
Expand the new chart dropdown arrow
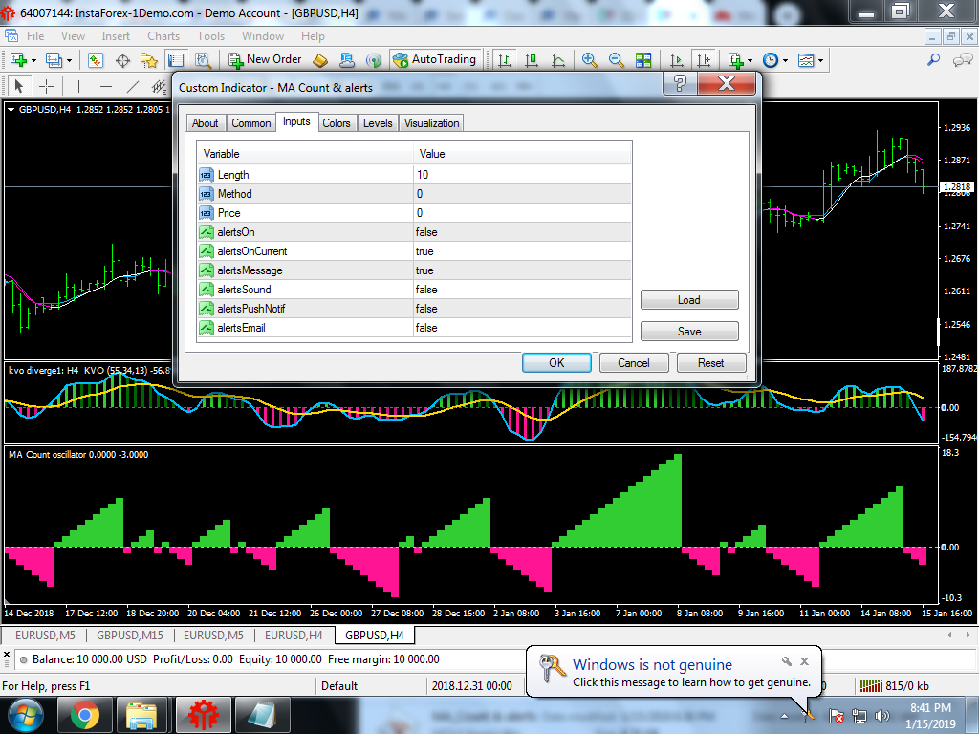tap(33, 60)
